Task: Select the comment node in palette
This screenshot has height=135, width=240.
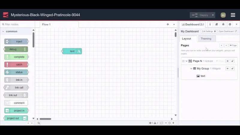Action: coord(16,103)
